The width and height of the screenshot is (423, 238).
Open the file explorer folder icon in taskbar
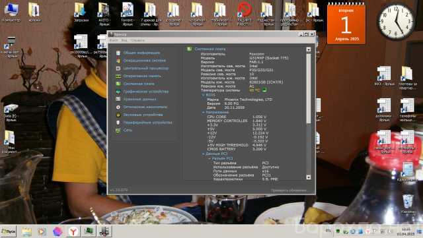(x=26, y=231)
